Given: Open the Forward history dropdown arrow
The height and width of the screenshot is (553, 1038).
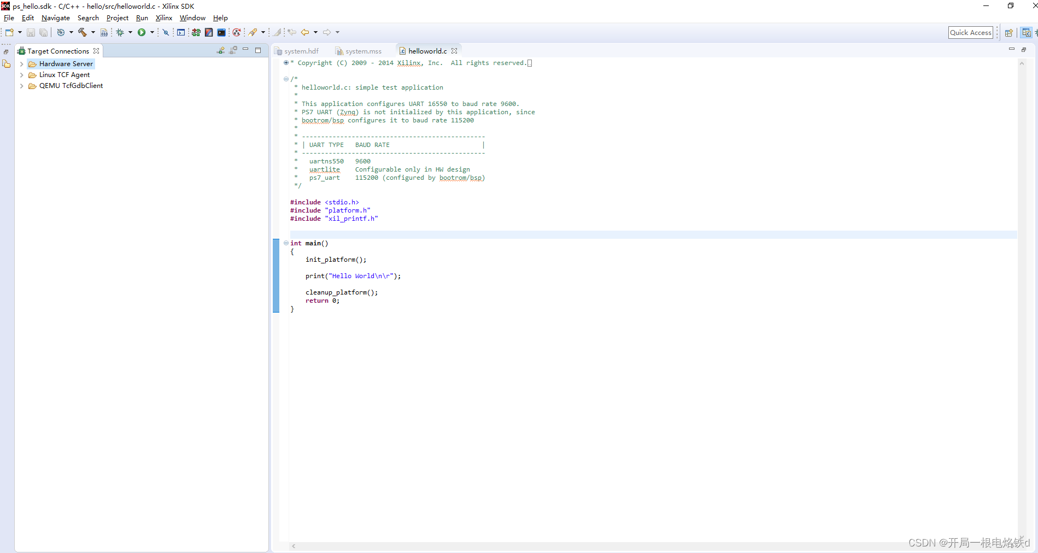Looking at the screenshot, I should [x=337, y=32].
